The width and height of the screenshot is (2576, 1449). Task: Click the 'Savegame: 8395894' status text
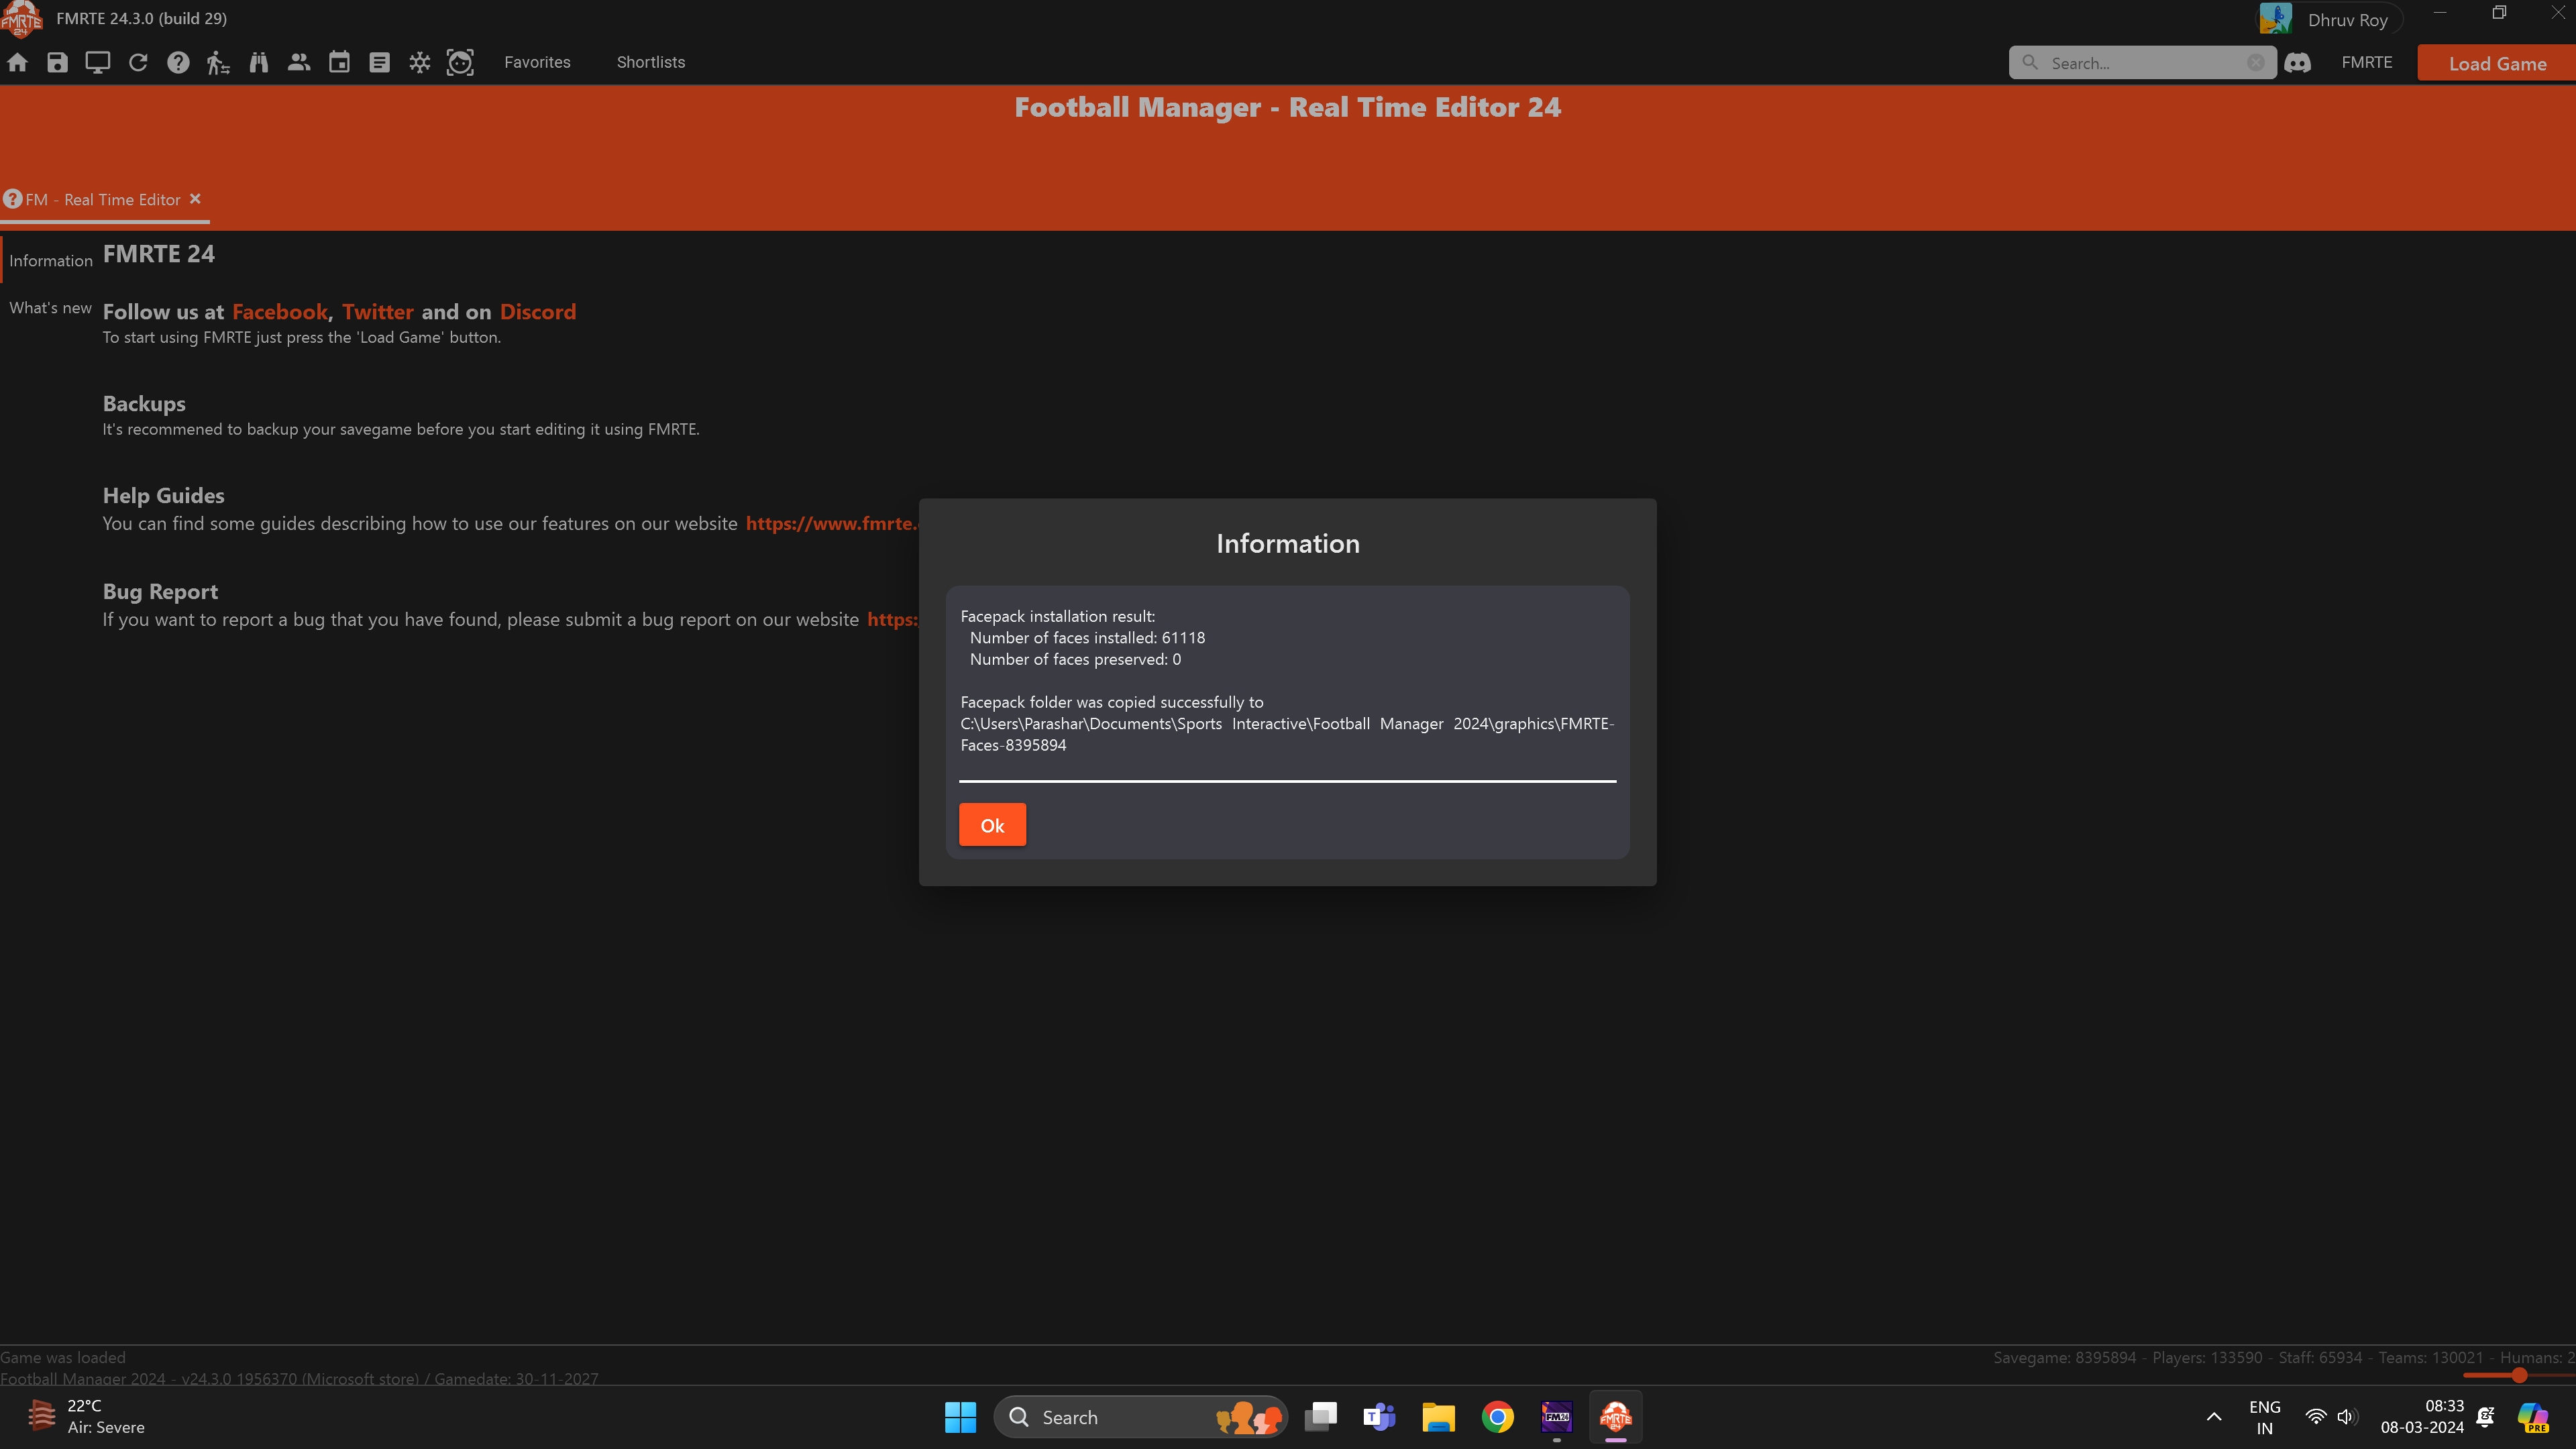coord(2064,1357)
